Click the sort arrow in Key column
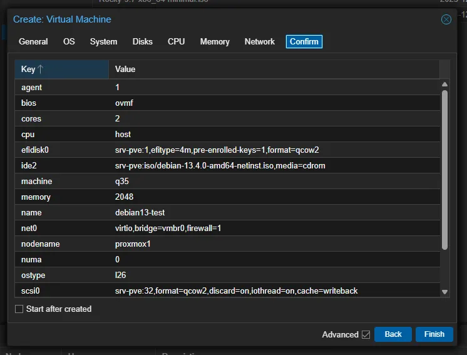The height and width of the screenshot is (355, 467). pos(41,69)
